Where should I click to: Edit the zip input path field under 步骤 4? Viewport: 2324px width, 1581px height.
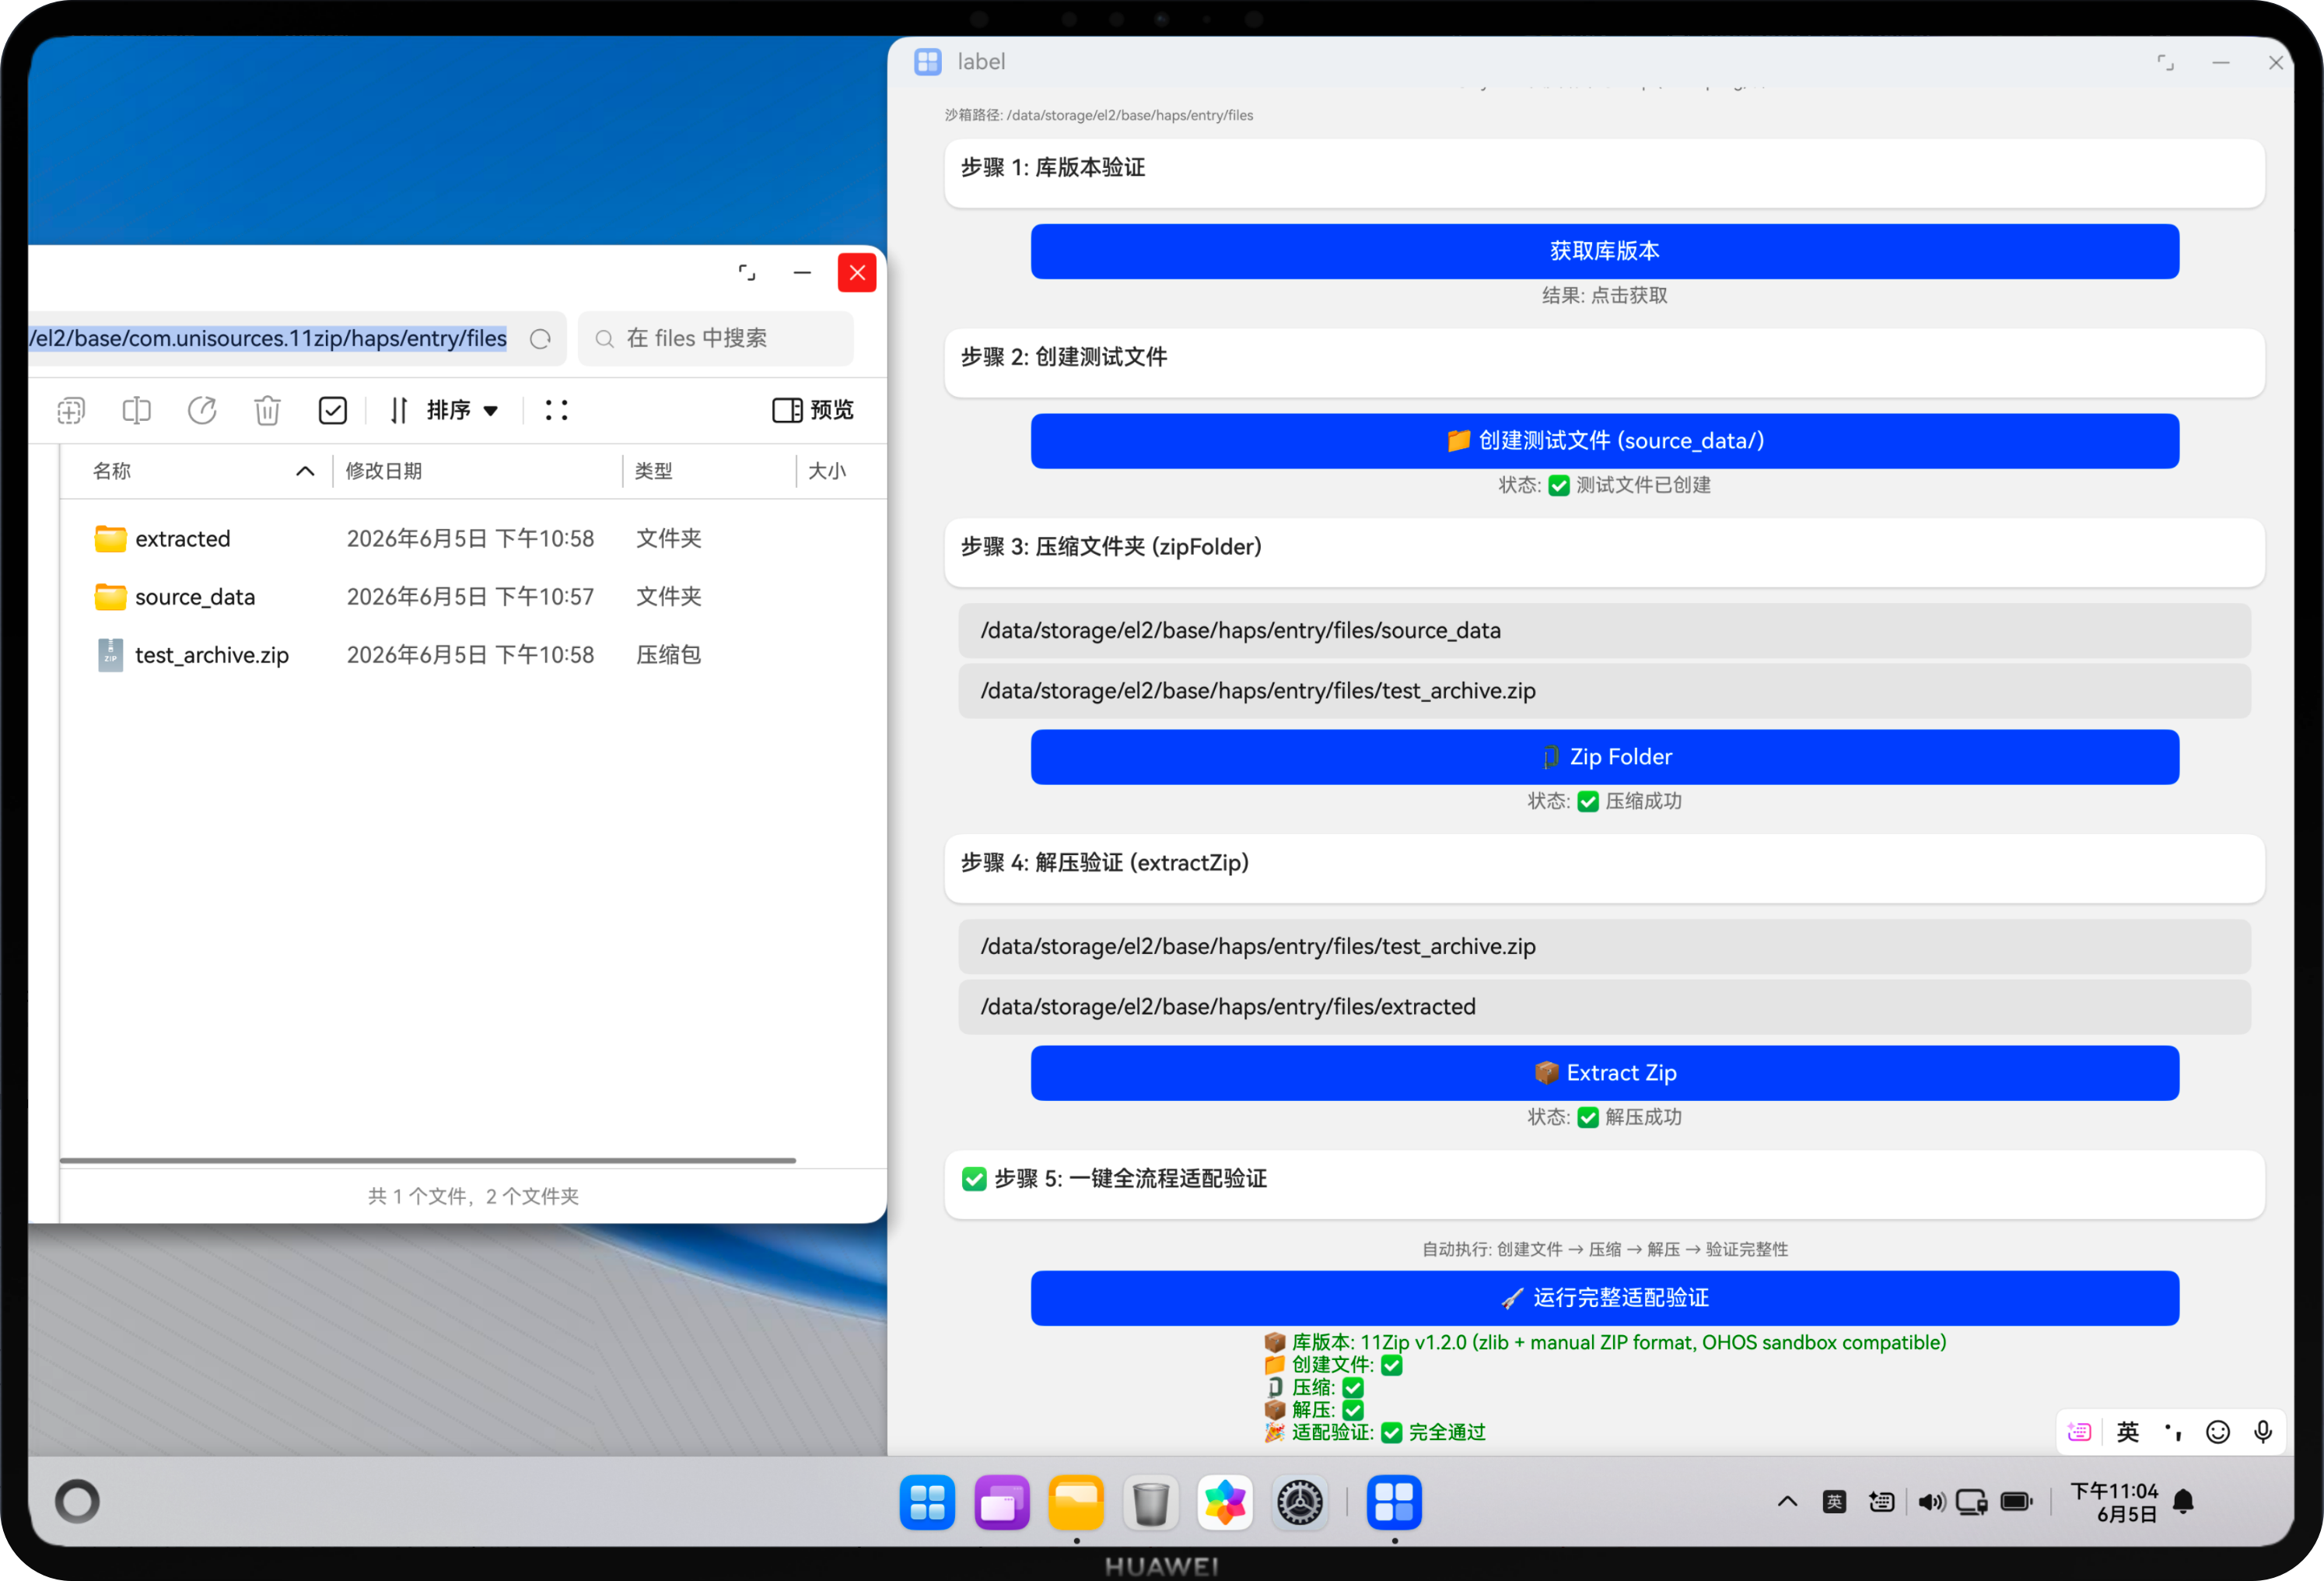(1604, 947)
